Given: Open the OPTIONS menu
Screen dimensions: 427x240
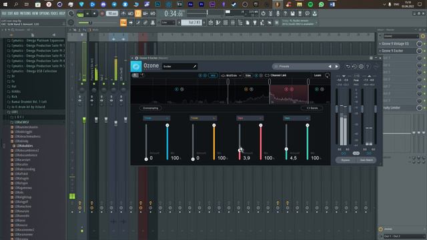Looking at the screenshot, I should tap(45, 13).
